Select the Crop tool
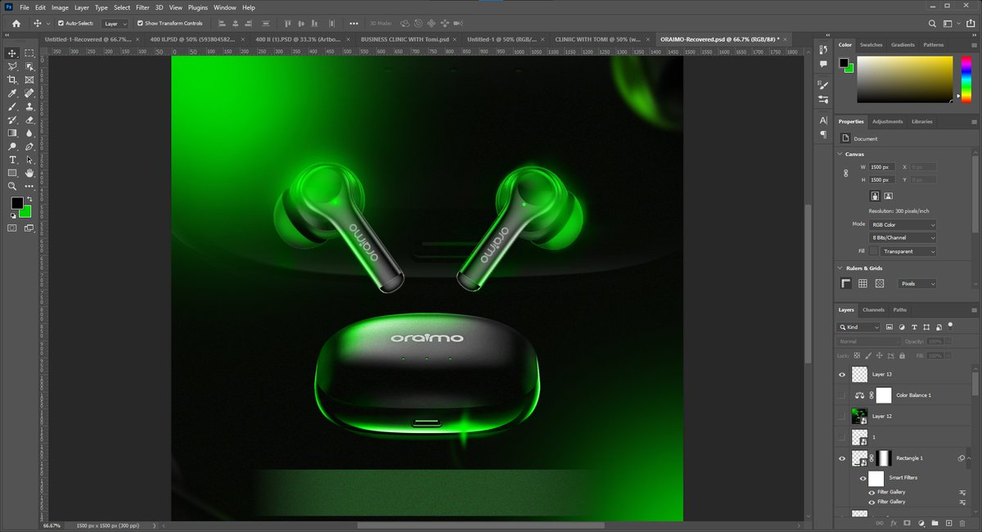 point(12,79)
